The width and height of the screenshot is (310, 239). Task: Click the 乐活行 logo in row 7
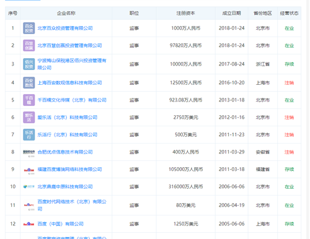[x=29, y=135]
